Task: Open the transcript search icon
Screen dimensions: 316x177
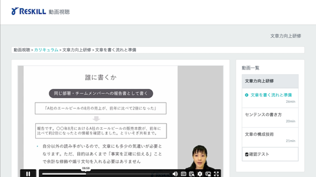Action: (192, 174)
